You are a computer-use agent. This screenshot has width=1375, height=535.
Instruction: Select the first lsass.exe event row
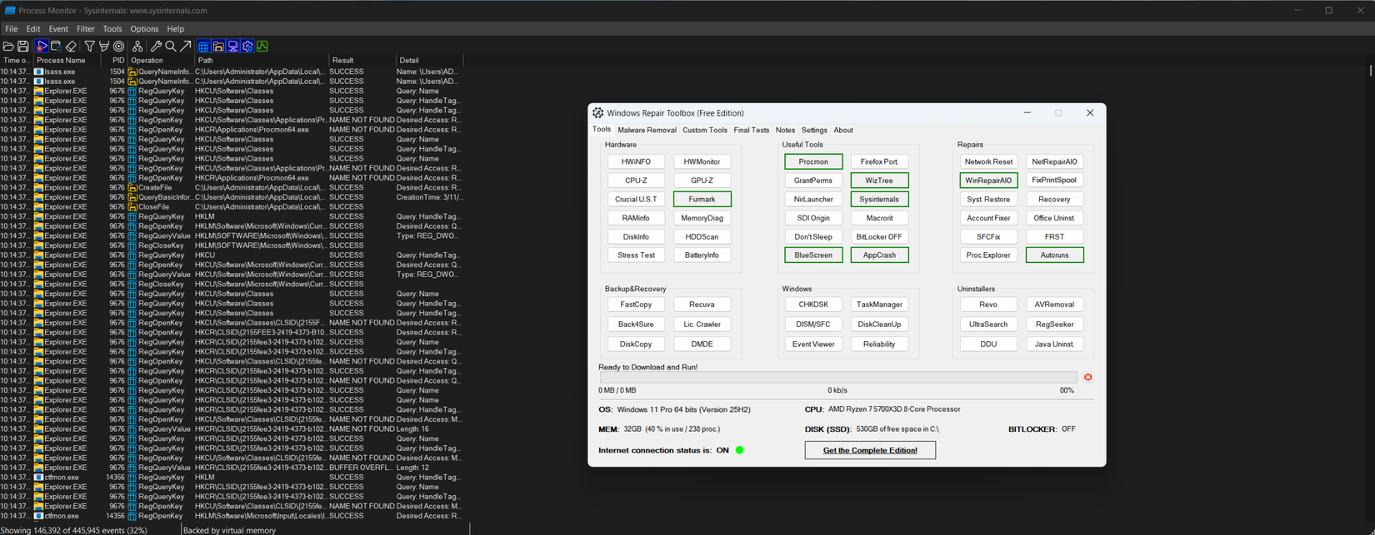click(x=231, y=72)
